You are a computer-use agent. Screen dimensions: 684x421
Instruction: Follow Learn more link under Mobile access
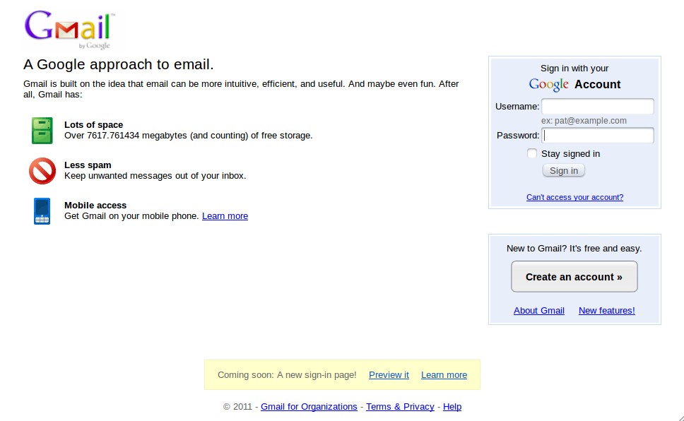pos(225,216)
